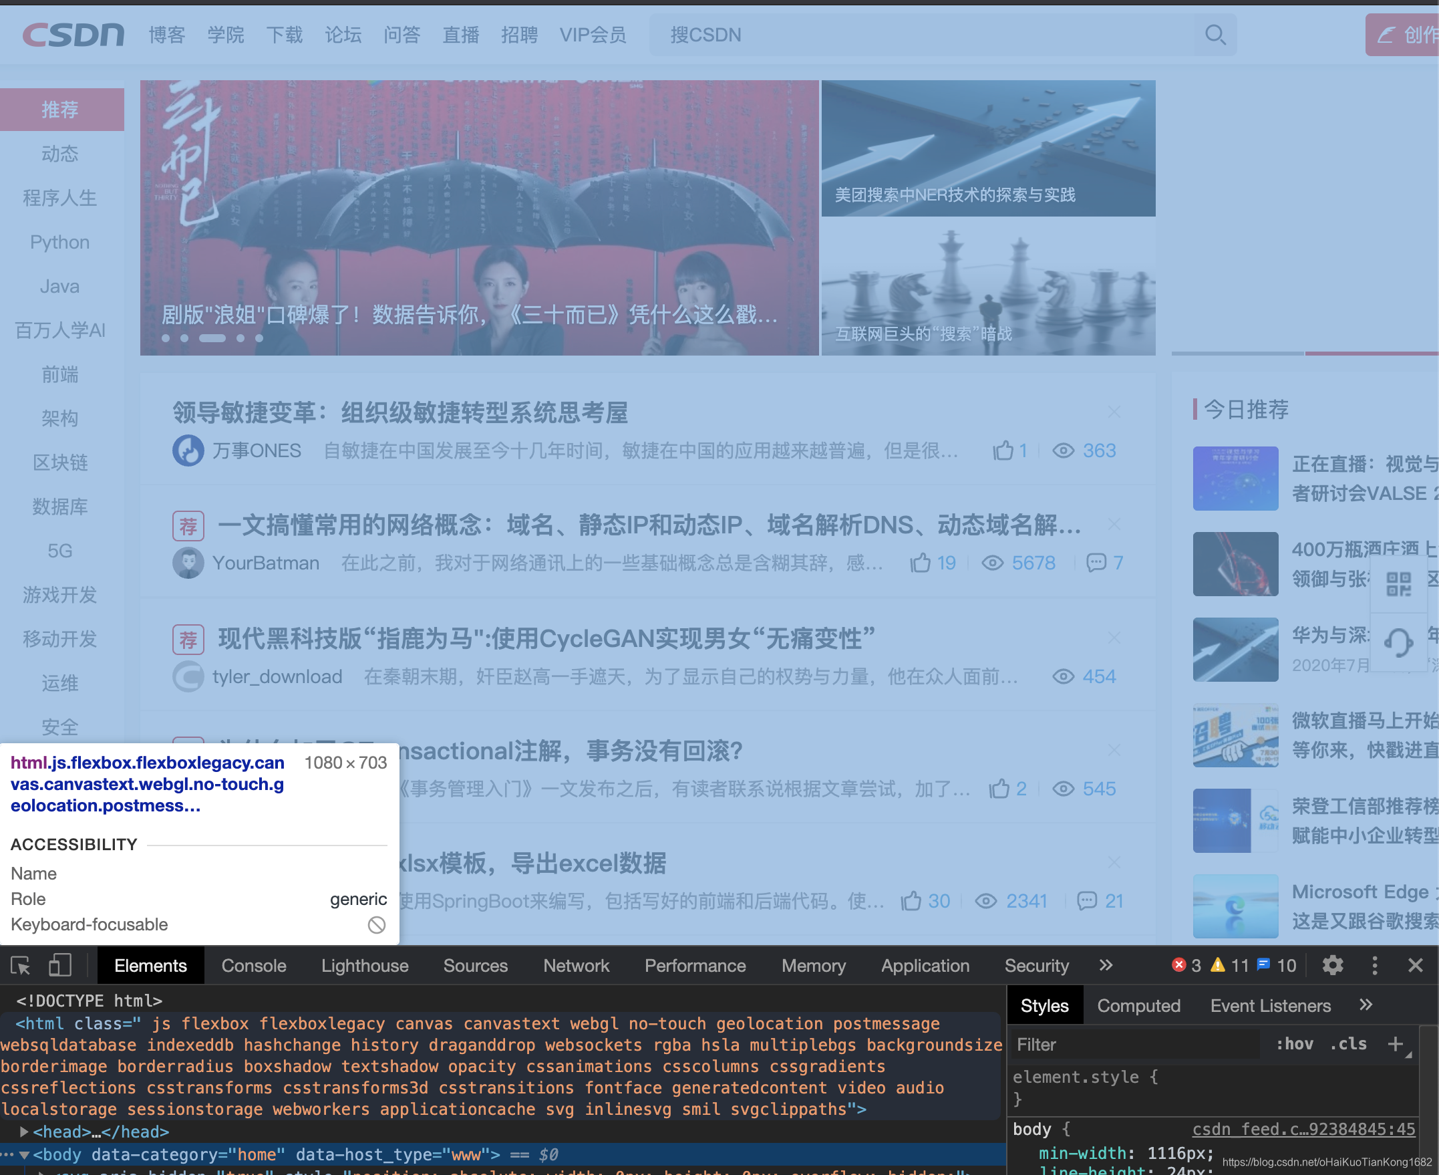The image size is (1439, 1175).
Task: Show more DevTools panel tabs
Action: tap(1106, 966)
